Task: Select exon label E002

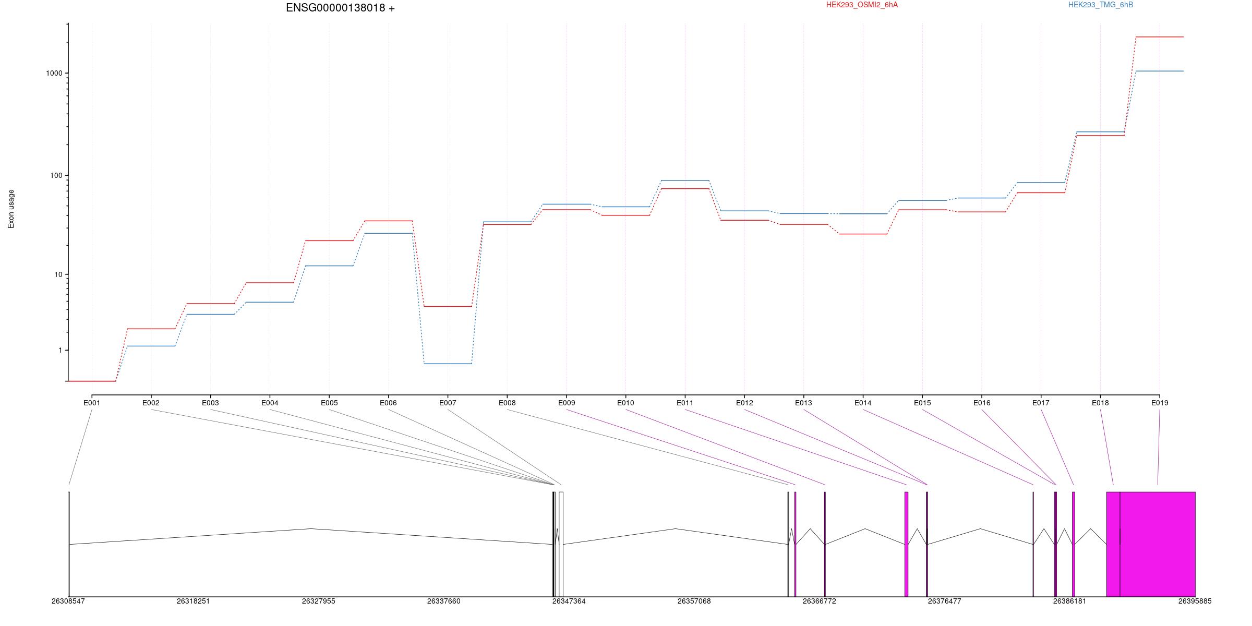Action: pos(151,403)
